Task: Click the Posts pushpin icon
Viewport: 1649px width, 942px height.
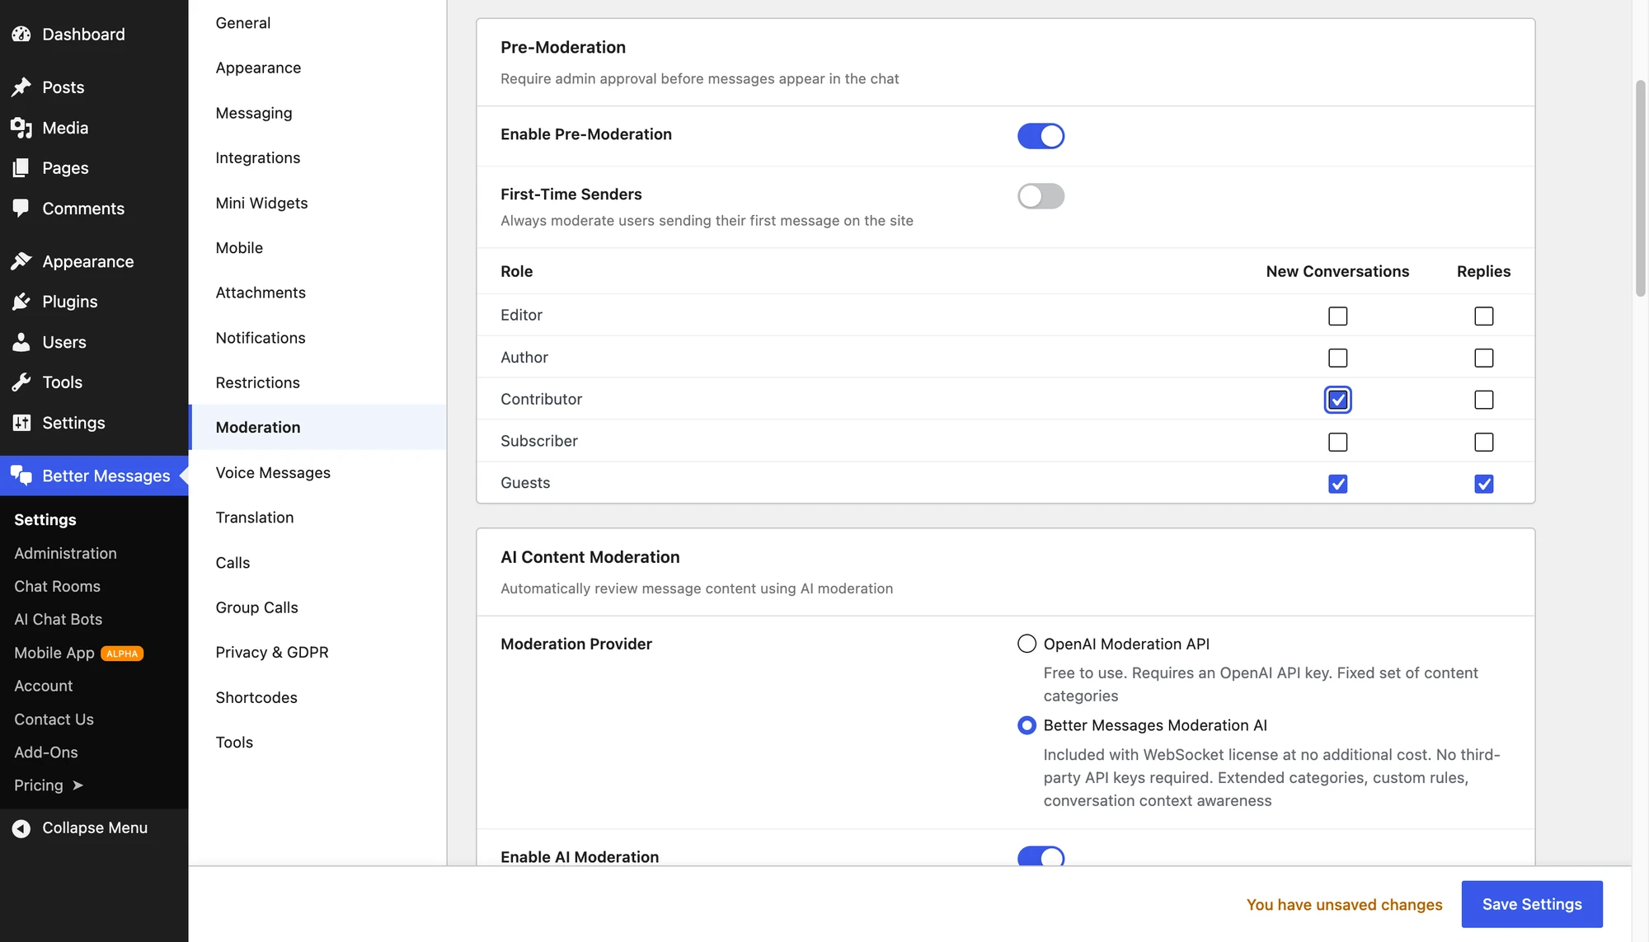Action: click(x=21, y=87)
